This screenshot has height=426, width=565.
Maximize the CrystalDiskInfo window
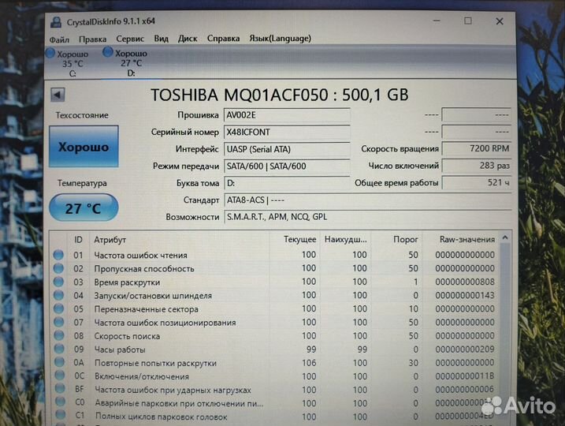468,21
